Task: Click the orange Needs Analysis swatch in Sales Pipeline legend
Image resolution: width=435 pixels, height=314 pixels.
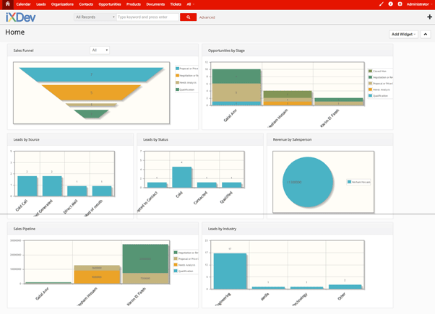Action: coord(176,265)
